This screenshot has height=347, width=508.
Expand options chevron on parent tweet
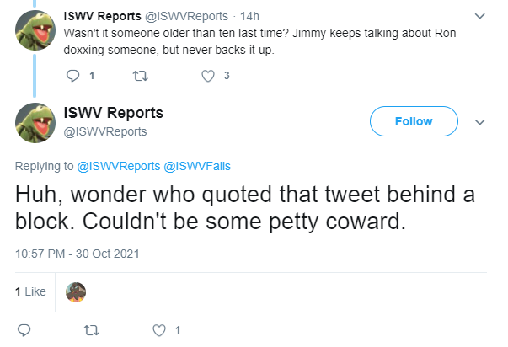[479, 16]
